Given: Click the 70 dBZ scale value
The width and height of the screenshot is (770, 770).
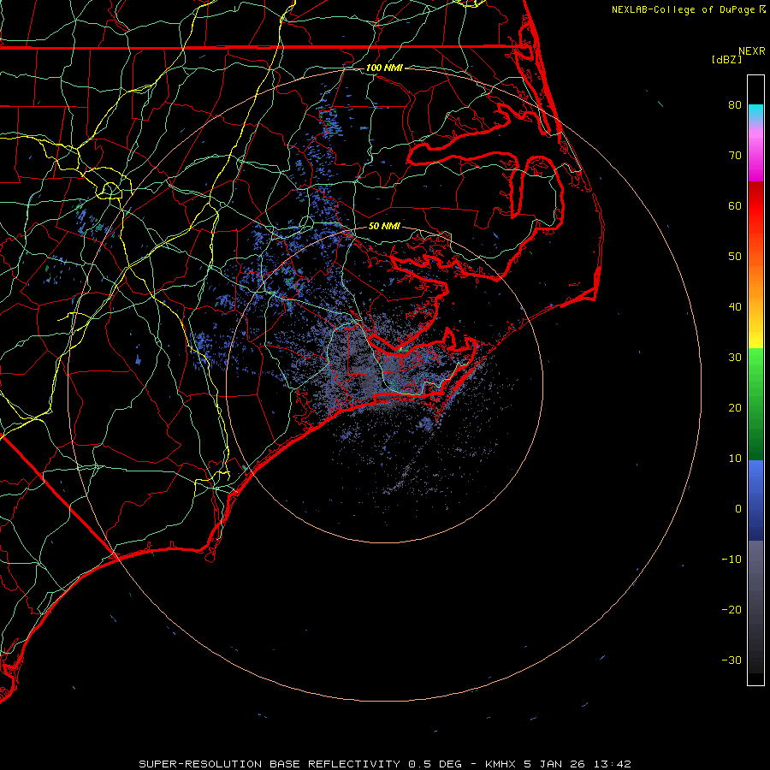Looking at the screenshot, I should pyautogui.click(x=735, y=156).
